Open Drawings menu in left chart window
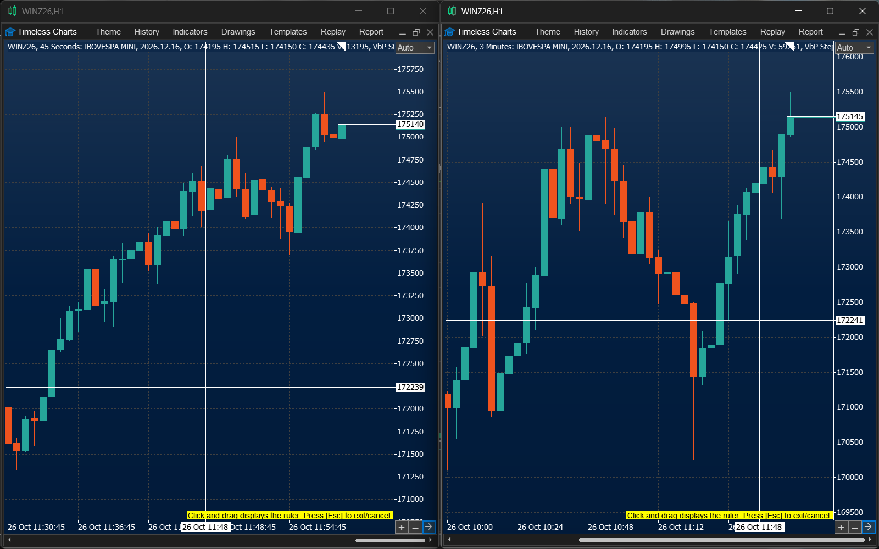Image resolution: width=879 pixels, height=549 pixels. [x=238, y=32]
